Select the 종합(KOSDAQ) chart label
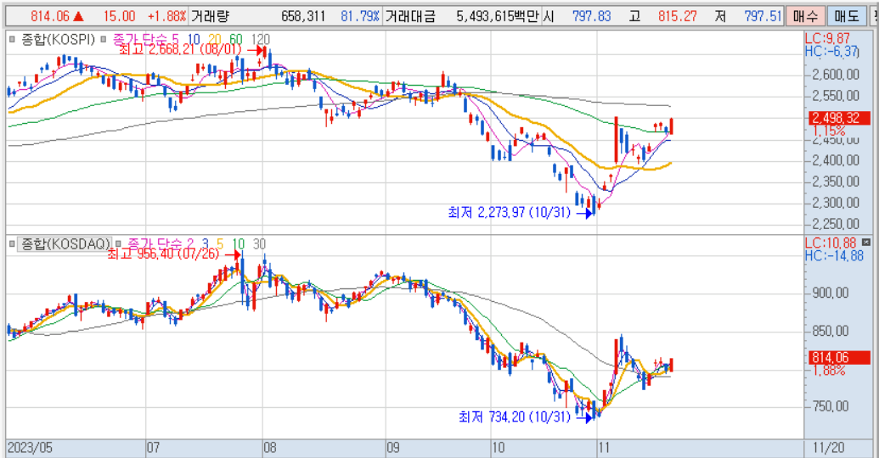Viewport: 879px width, 458px height. pos(65,244)
